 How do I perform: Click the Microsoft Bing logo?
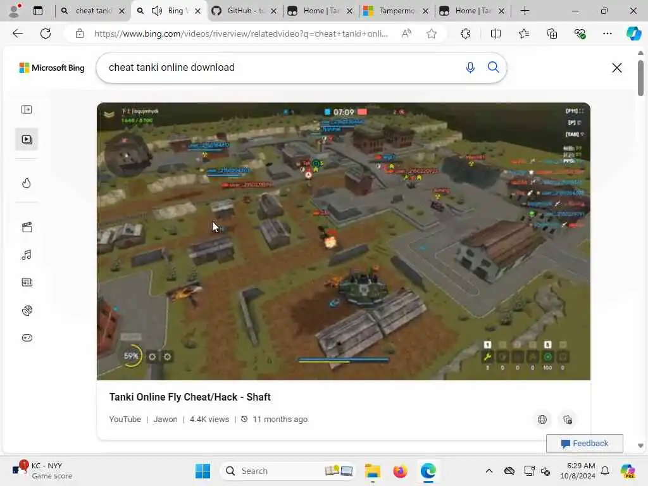pos(52,68)
